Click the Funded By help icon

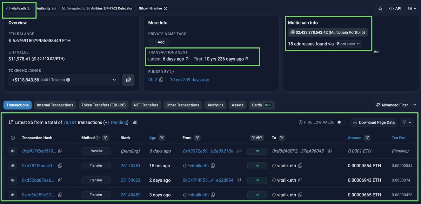point(172,72)
